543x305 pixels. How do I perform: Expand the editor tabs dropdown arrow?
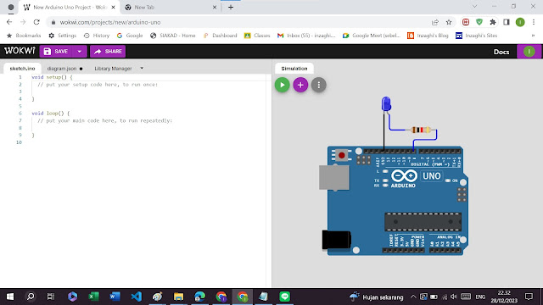coord(142,68)
